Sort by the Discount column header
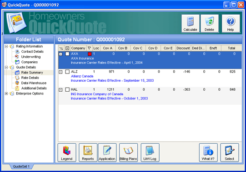Viewport: 246px width, 172px height. [183, 48]
